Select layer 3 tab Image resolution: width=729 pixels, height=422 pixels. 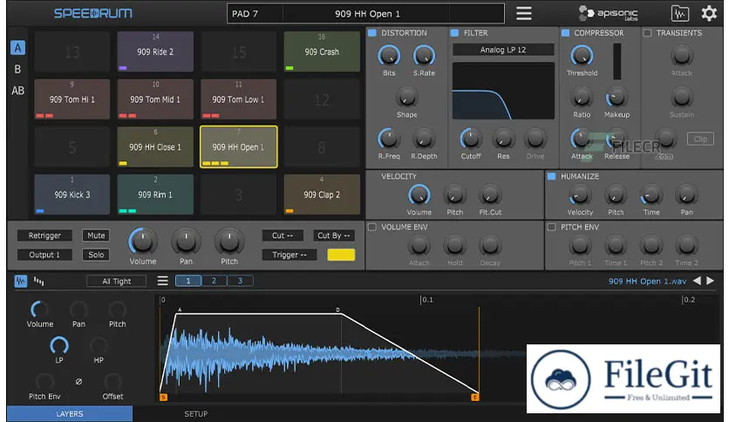point(240,281)
